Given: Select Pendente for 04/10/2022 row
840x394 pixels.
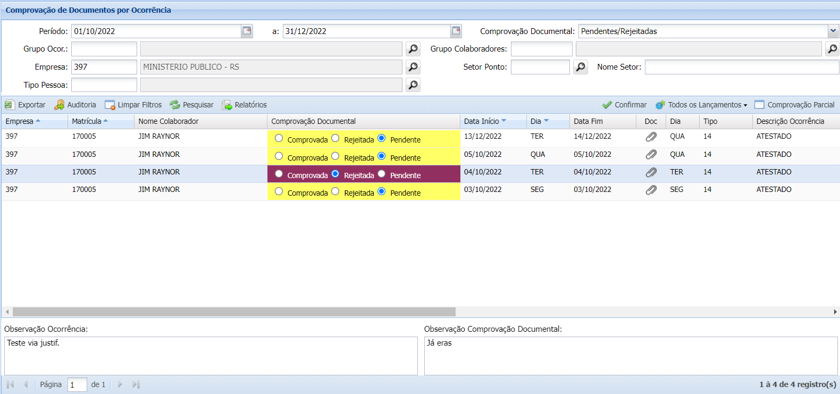Looking at the screenshot, I should (381, 174).
